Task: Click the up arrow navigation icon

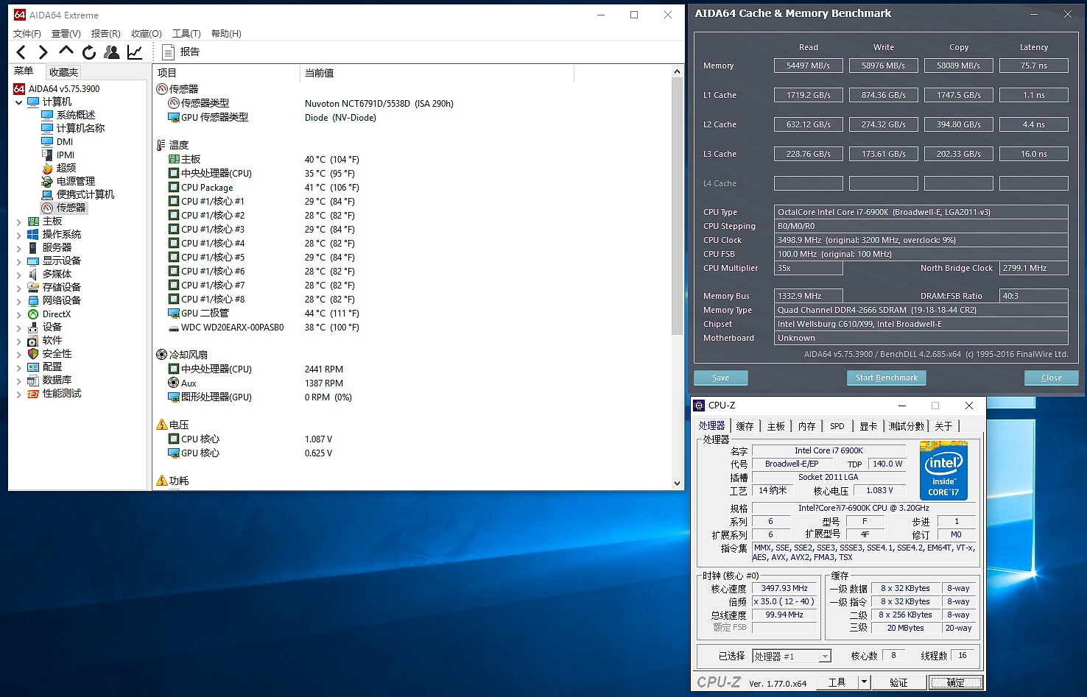Action: click(66, 52)
